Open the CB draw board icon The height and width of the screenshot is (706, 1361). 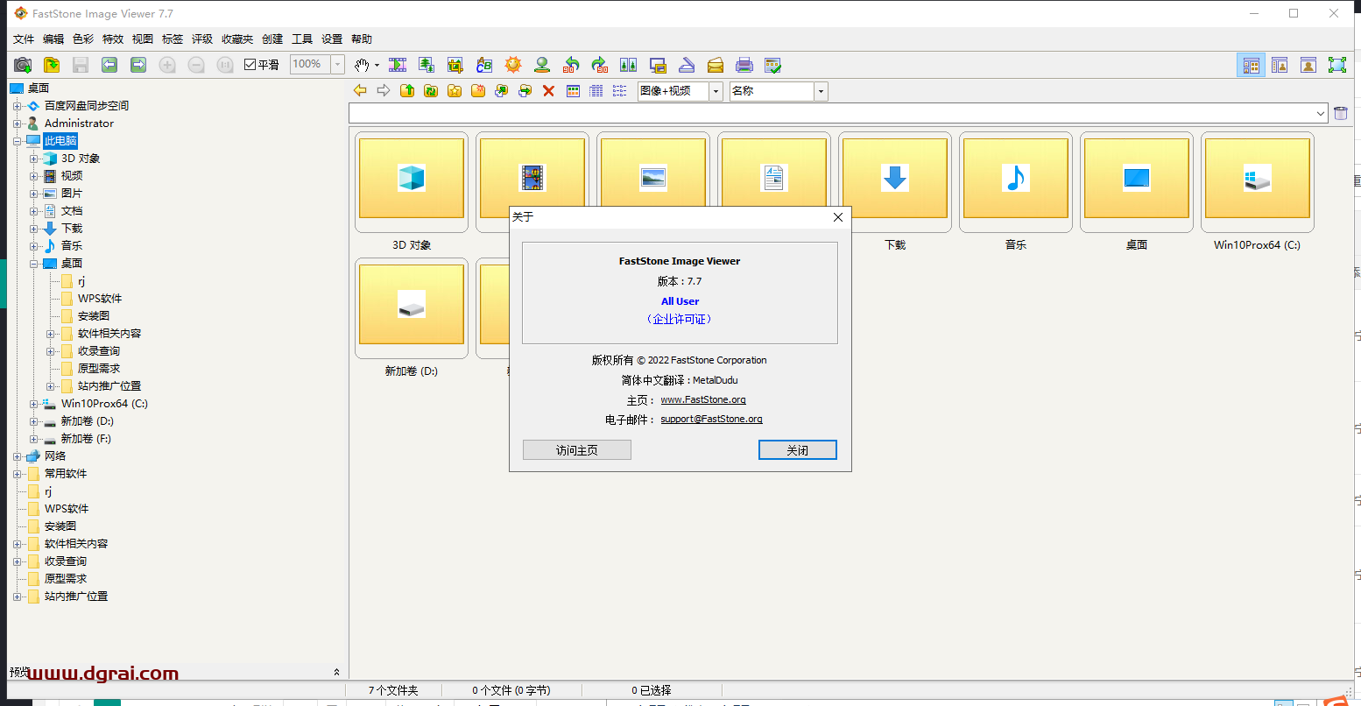tap(484, 65)
